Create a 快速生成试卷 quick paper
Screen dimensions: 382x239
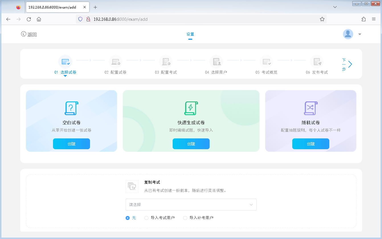click(x=191, y=144)
